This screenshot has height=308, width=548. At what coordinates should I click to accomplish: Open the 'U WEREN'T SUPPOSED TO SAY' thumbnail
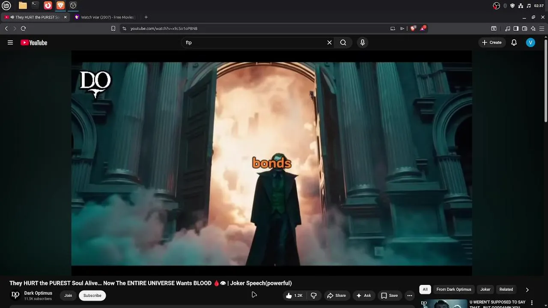[443, 304]
